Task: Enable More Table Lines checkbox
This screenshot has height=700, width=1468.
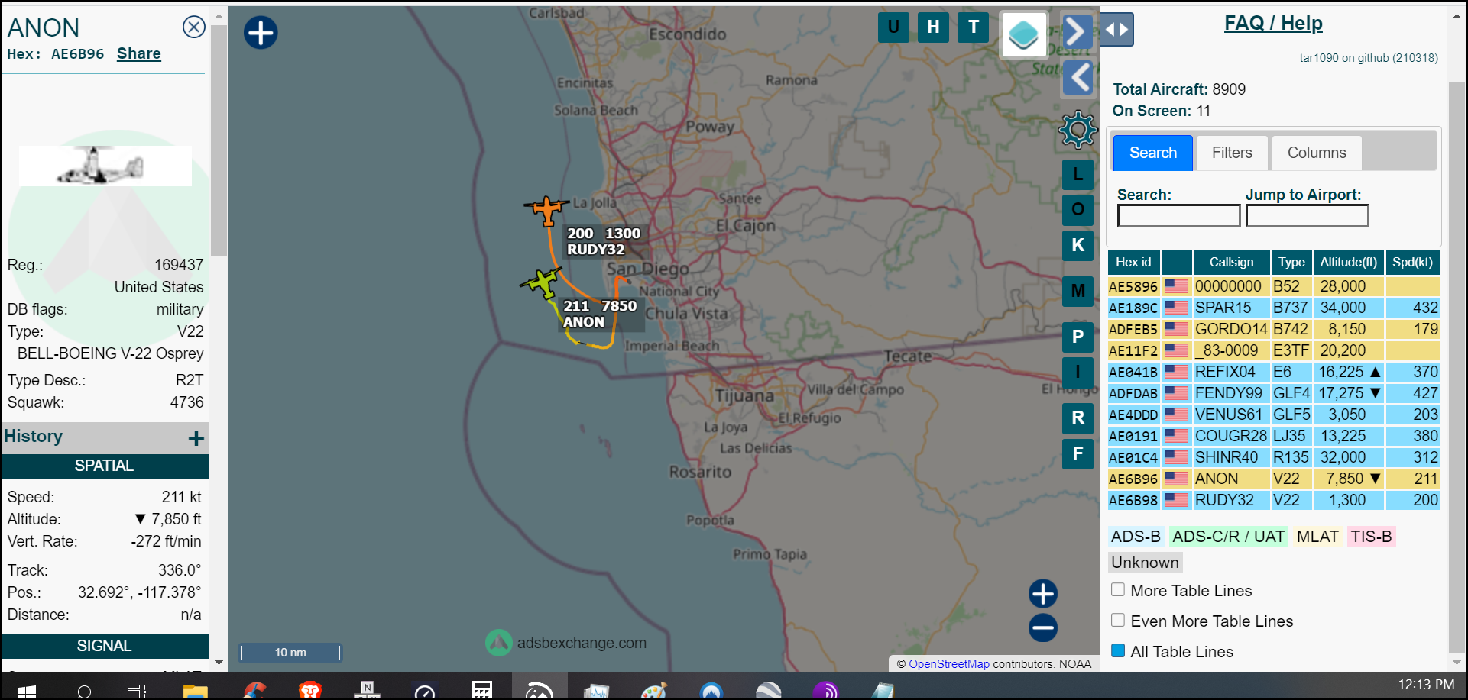Action: pyautogui.click(x=1118, y=589)
